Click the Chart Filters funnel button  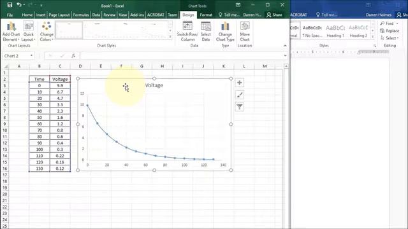click(x=240, y=107)
